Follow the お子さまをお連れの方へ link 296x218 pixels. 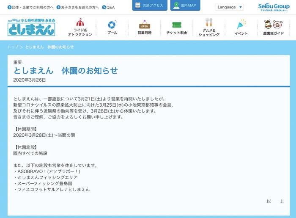(x=80, y=7)
